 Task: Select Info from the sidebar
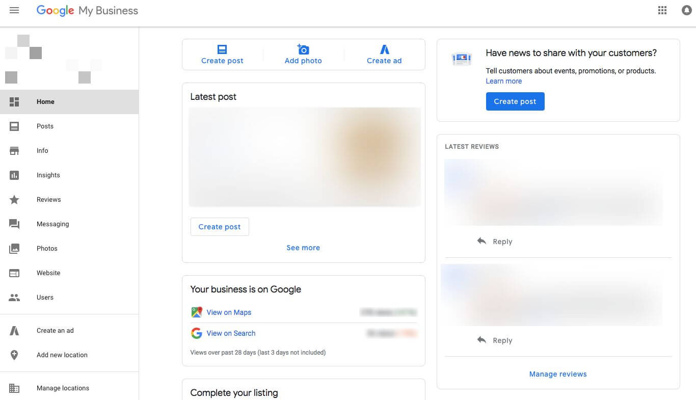pos(42,151)
